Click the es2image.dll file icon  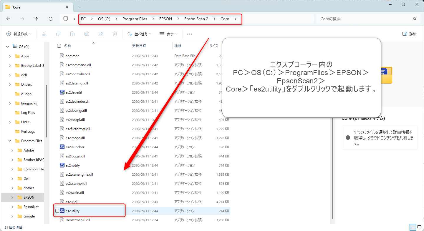[x=62, y=138]
